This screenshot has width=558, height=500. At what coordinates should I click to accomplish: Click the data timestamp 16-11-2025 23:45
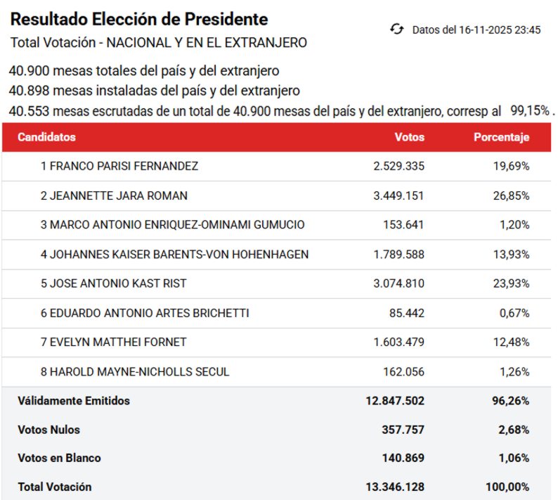pyautogui.click(x=476, y=30)
